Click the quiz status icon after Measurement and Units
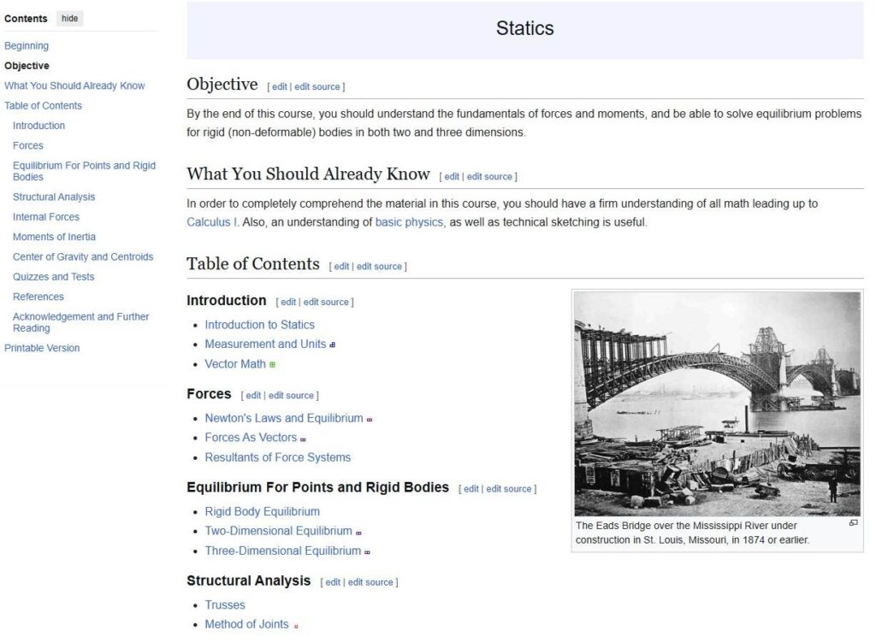The image size is (876, 636). coord(333,344)
